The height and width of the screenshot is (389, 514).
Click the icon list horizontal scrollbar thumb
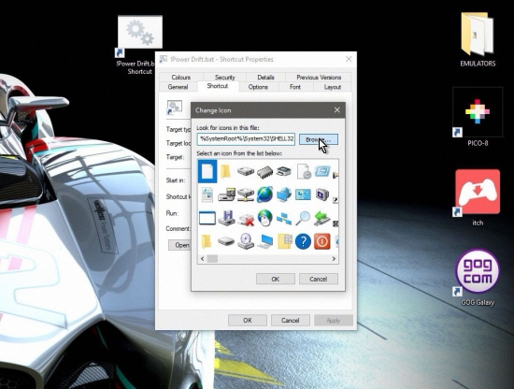click(x=212, y=259)
